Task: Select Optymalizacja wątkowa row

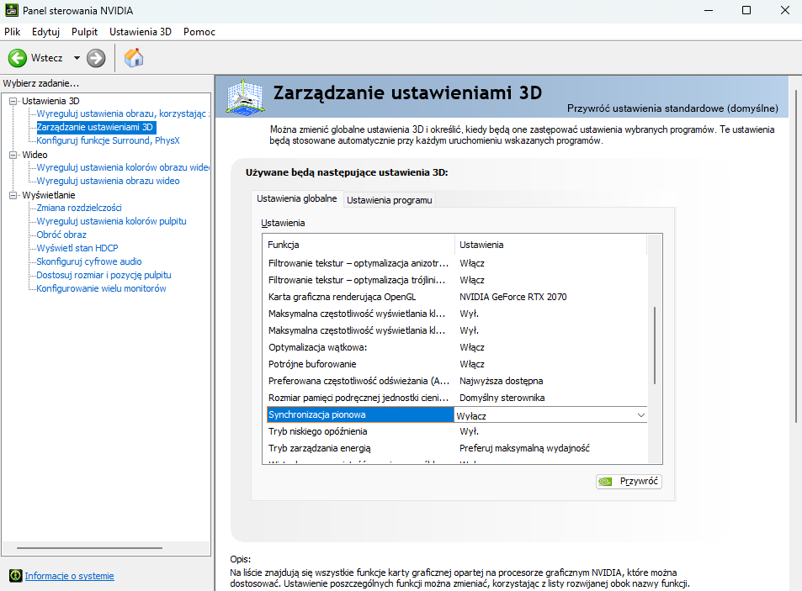Action: coord(457,347)
